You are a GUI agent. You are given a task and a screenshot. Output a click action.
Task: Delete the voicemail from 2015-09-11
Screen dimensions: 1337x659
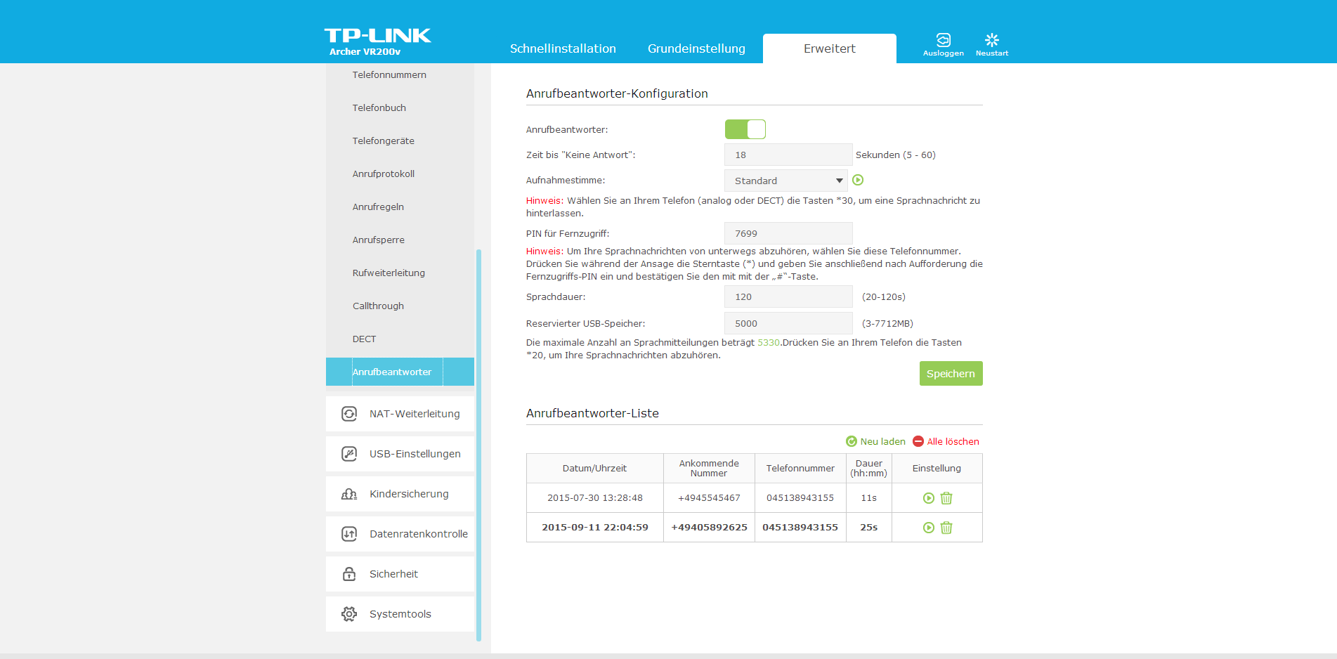[946, 528]
